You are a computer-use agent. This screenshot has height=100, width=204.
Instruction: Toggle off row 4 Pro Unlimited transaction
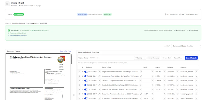point(86,85)
